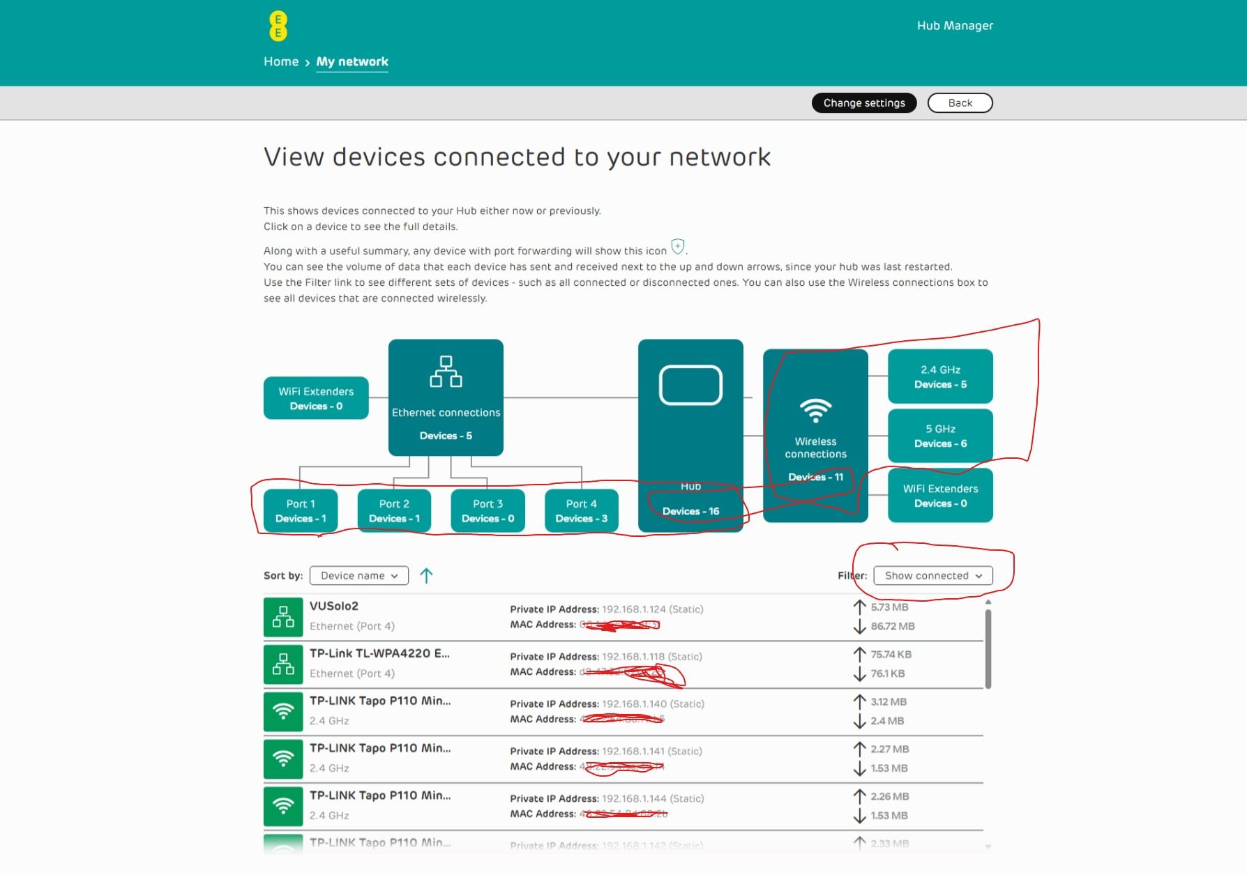Click WiFi icon for device 192.168.1.141
Viewport: 1247px width, 875px height.
pyautogui.click(x=283, y=759)
